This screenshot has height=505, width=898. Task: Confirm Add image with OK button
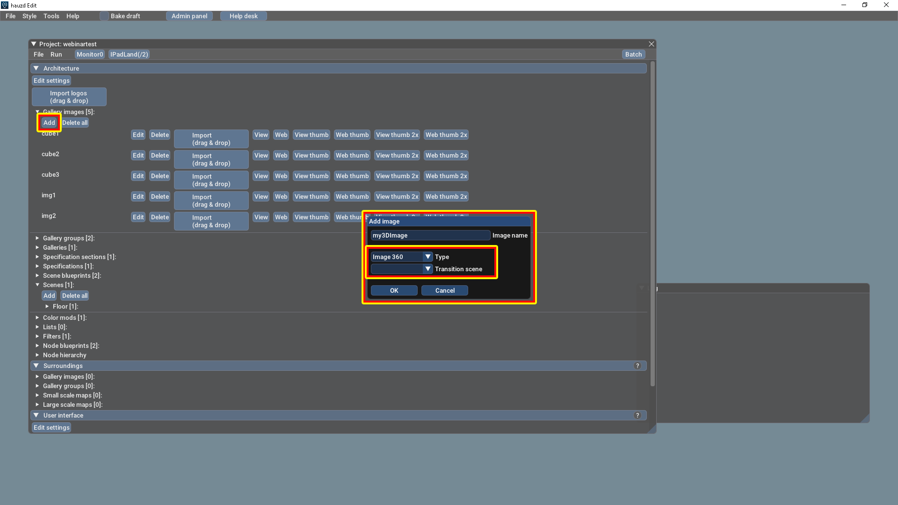[394, 290]
